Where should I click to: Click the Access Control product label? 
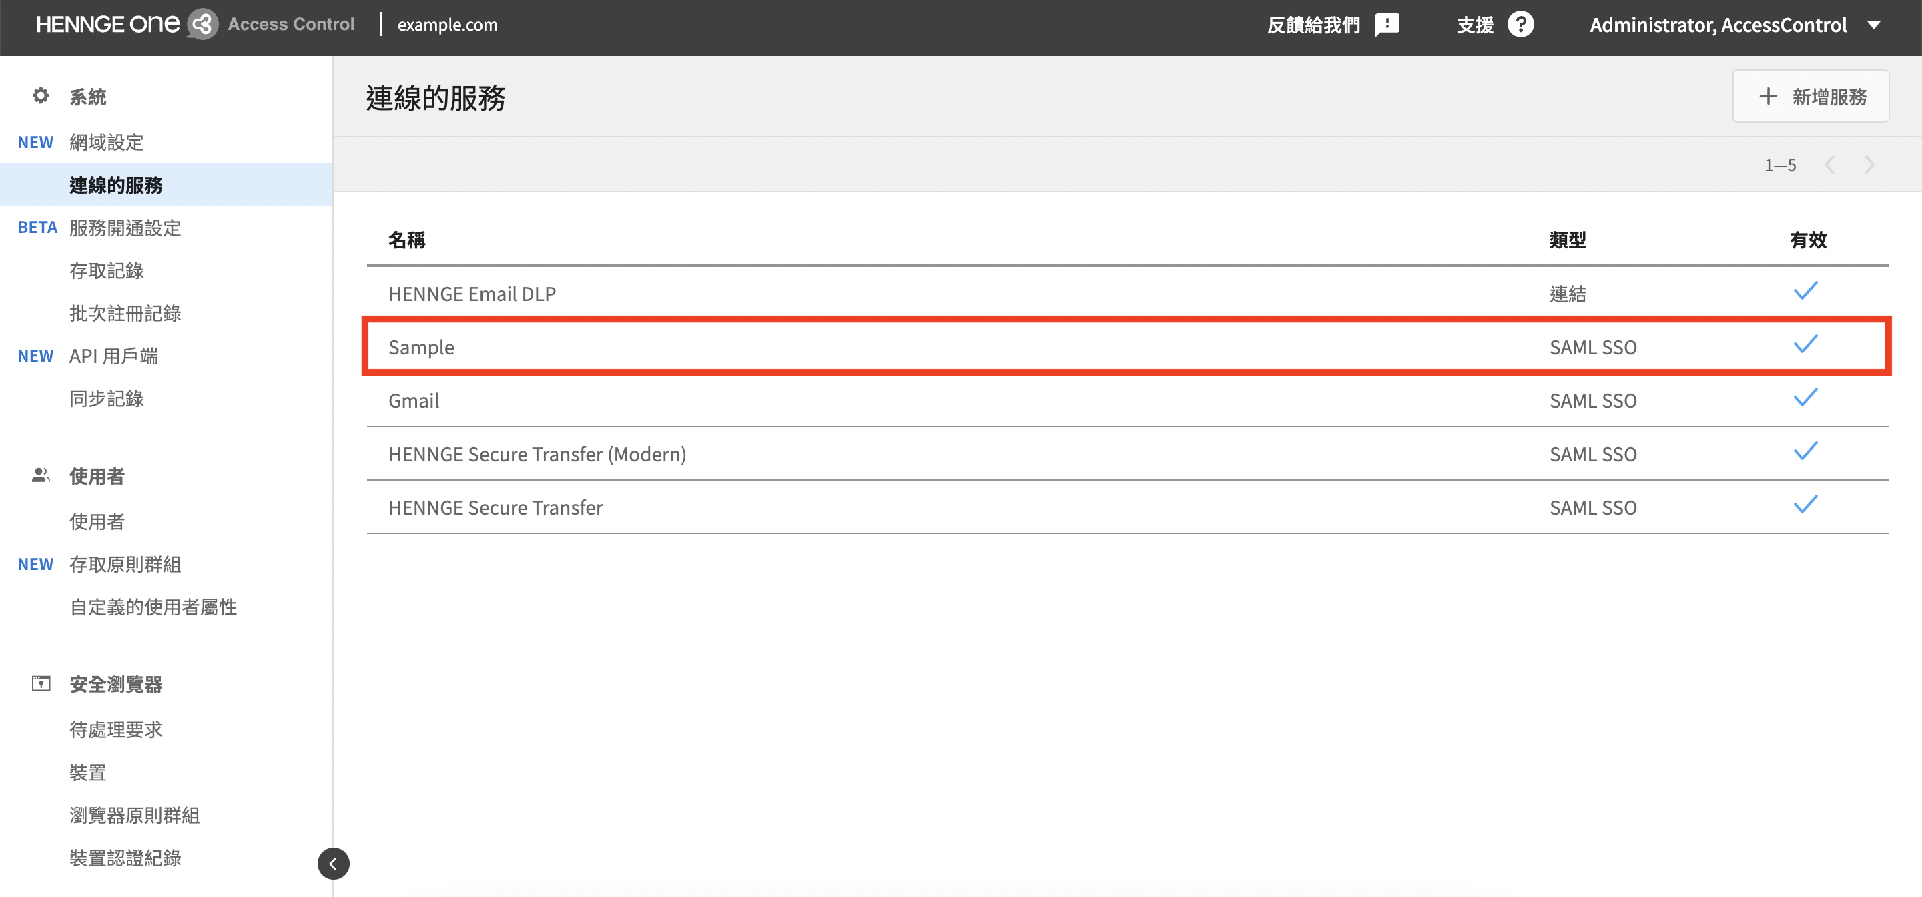(x=291, y=24)
